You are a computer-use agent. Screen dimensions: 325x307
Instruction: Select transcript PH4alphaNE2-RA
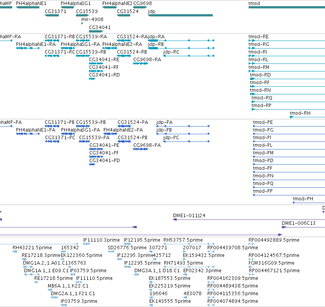click(122, 44)
